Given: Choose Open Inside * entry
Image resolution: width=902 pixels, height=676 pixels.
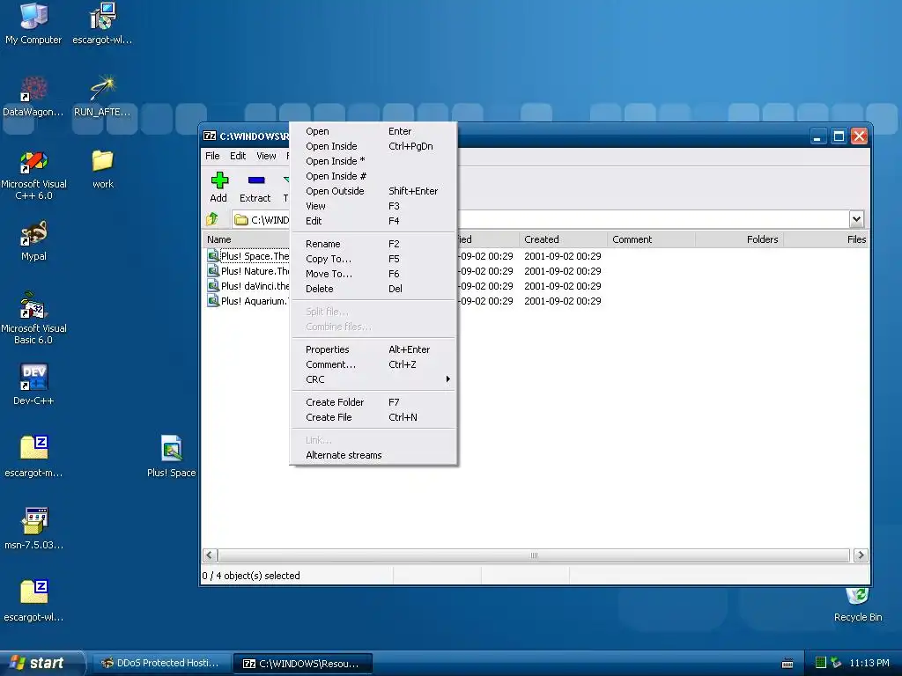Looking at the screenshot, I should click(373, 161).
